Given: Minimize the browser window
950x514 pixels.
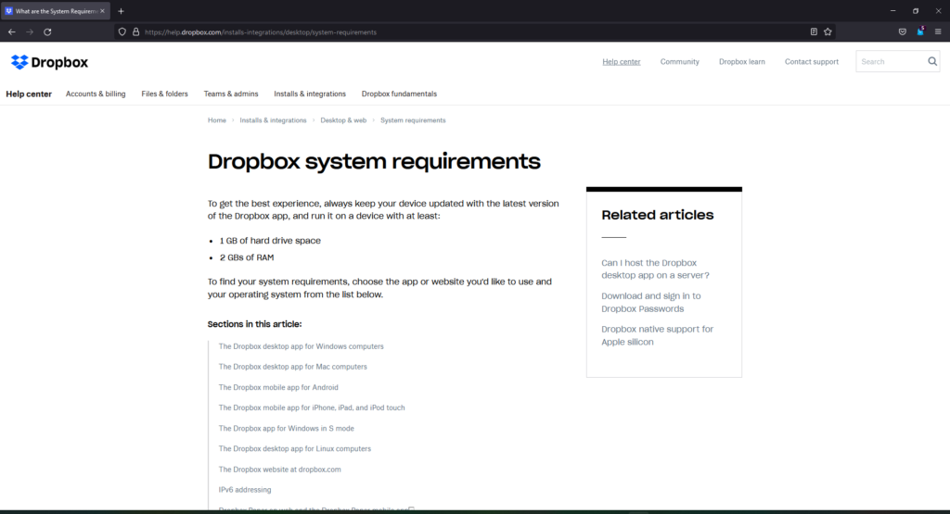Looking at the screenshot, I should (892, 11).
